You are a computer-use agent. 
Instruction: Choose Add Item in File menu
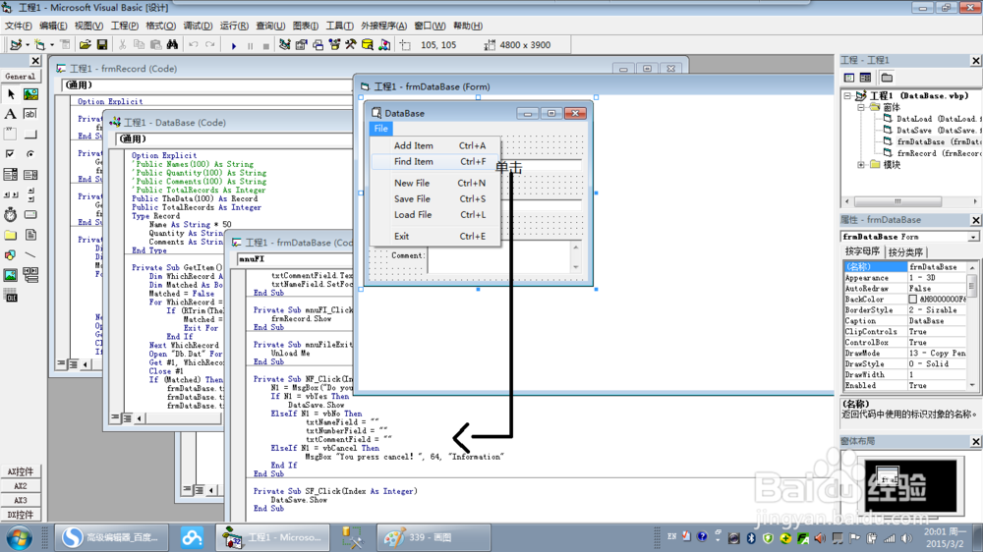click(x=435, y=145)
